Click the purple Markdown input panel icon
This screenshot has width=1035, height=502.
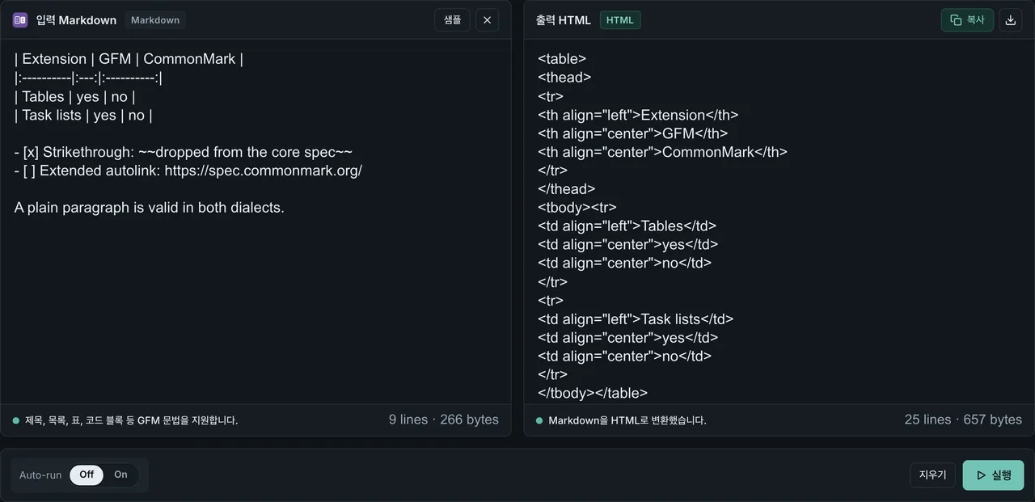click(20, 20)
